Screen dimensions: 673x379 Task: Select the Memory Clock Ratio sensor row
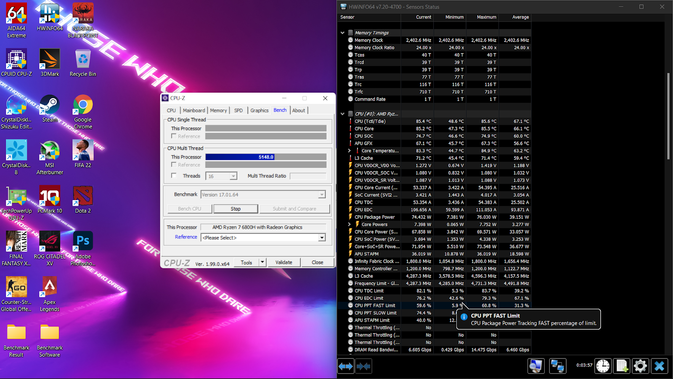click(x=434, y=48)
